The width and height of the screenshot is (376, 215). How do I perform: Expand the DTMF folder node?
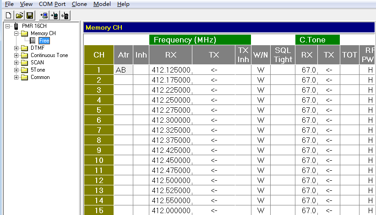tap(16, 48)
